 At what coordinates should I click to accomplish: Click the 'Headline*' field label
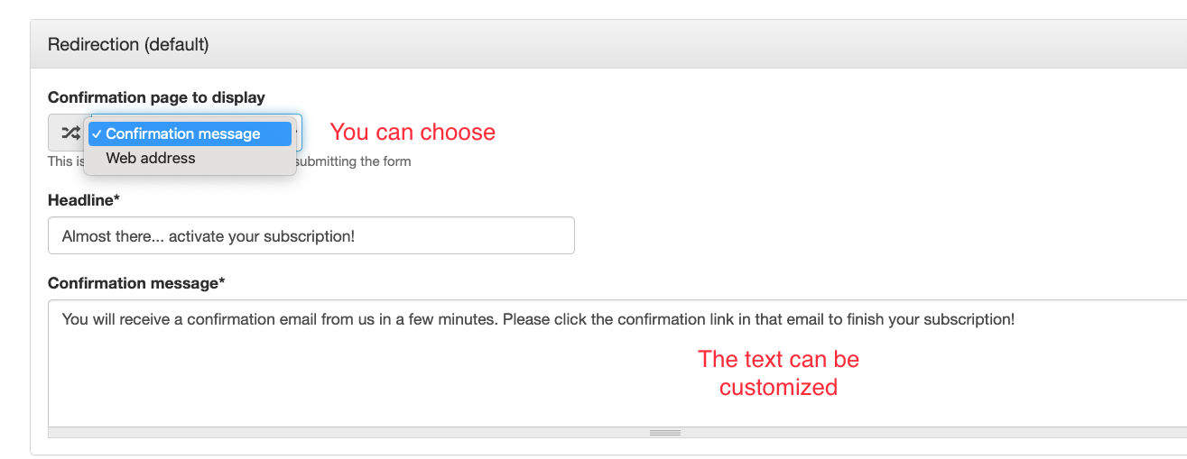click(x=84, y=199)
